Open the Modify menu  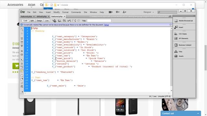coord(57,12)
